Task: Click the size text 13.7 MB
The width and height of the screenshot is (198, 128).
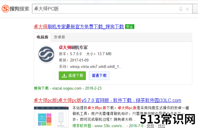Action: coord(104,54)
